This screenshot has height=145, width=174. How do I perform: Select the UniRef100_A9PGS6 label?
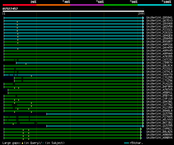coord(159,45)
